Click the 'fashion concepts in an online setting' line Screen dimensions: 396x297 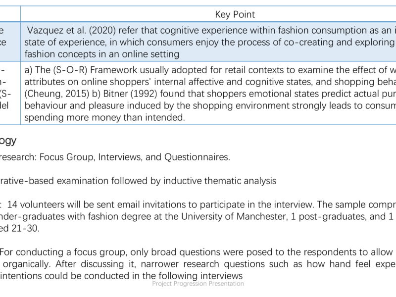102,54
